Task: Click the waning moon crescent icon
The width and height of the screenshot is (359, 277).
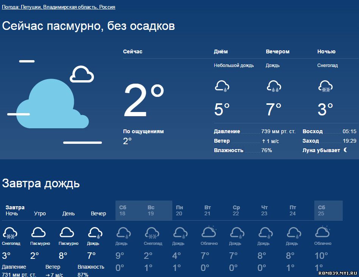Action: point(345,150)
